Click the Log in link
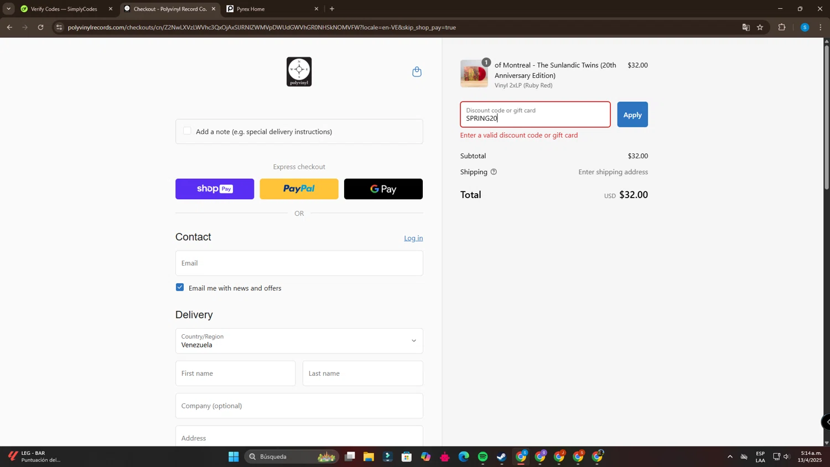This screenshot has height=467, width=830. coord(413,238)
